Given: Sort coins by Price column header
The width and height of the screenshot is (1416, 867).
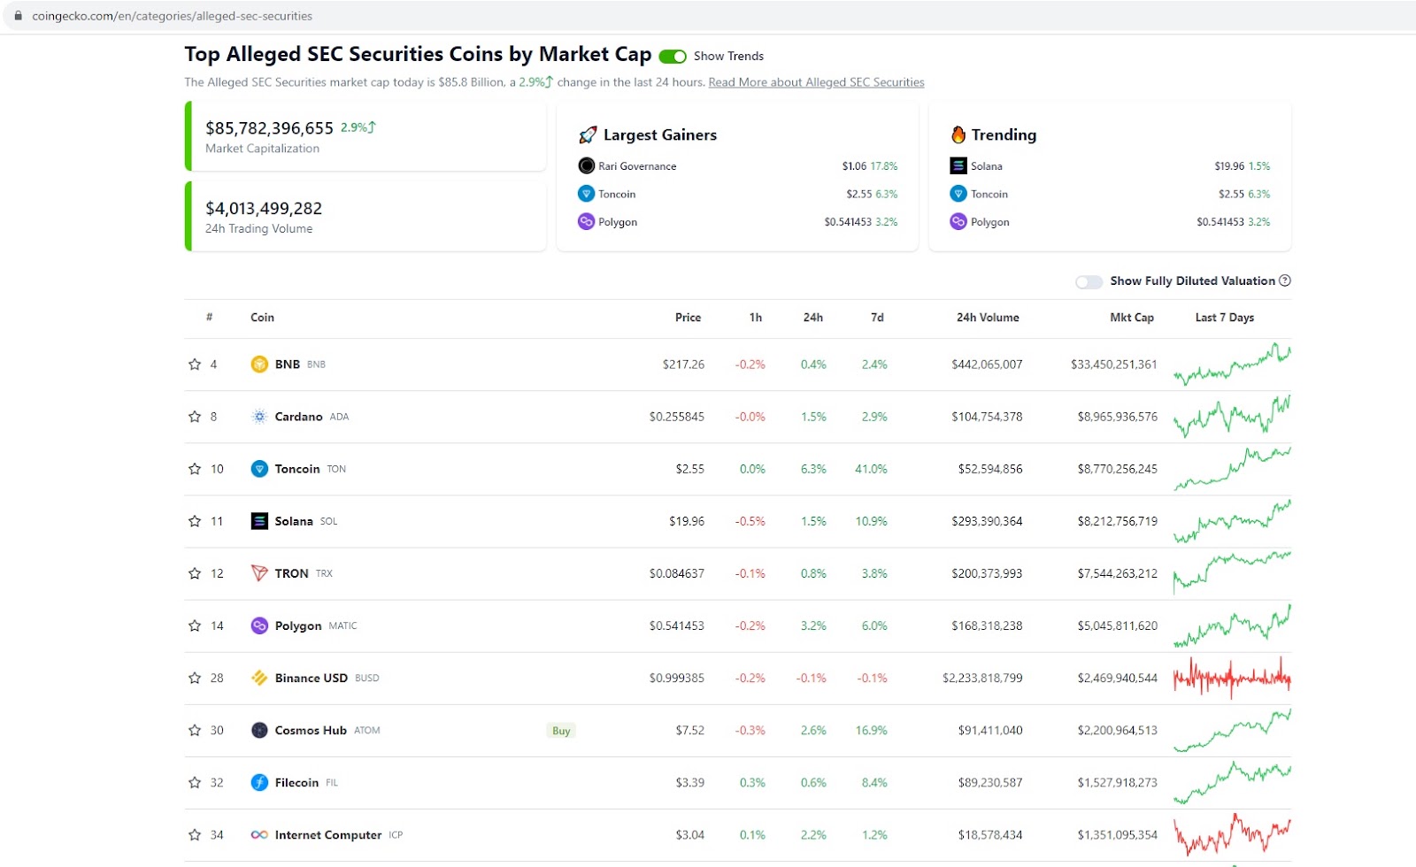Looking at the screenshot, I should [x=688, y=318].
